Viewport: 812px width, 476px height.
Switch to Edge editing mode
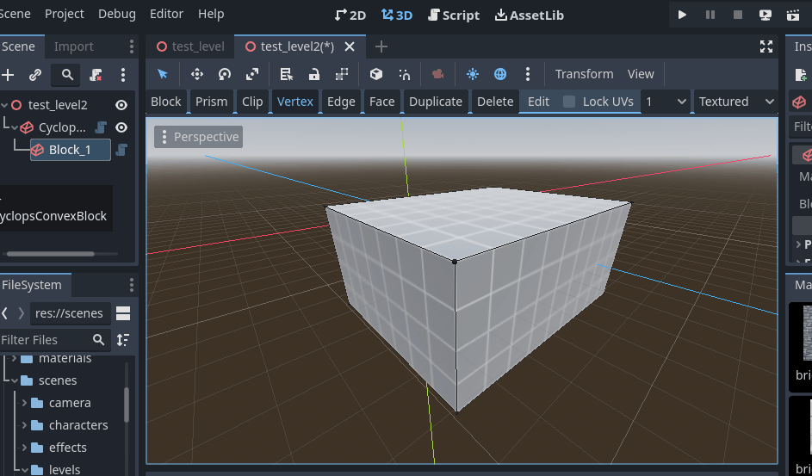click(x=341, y=102)
